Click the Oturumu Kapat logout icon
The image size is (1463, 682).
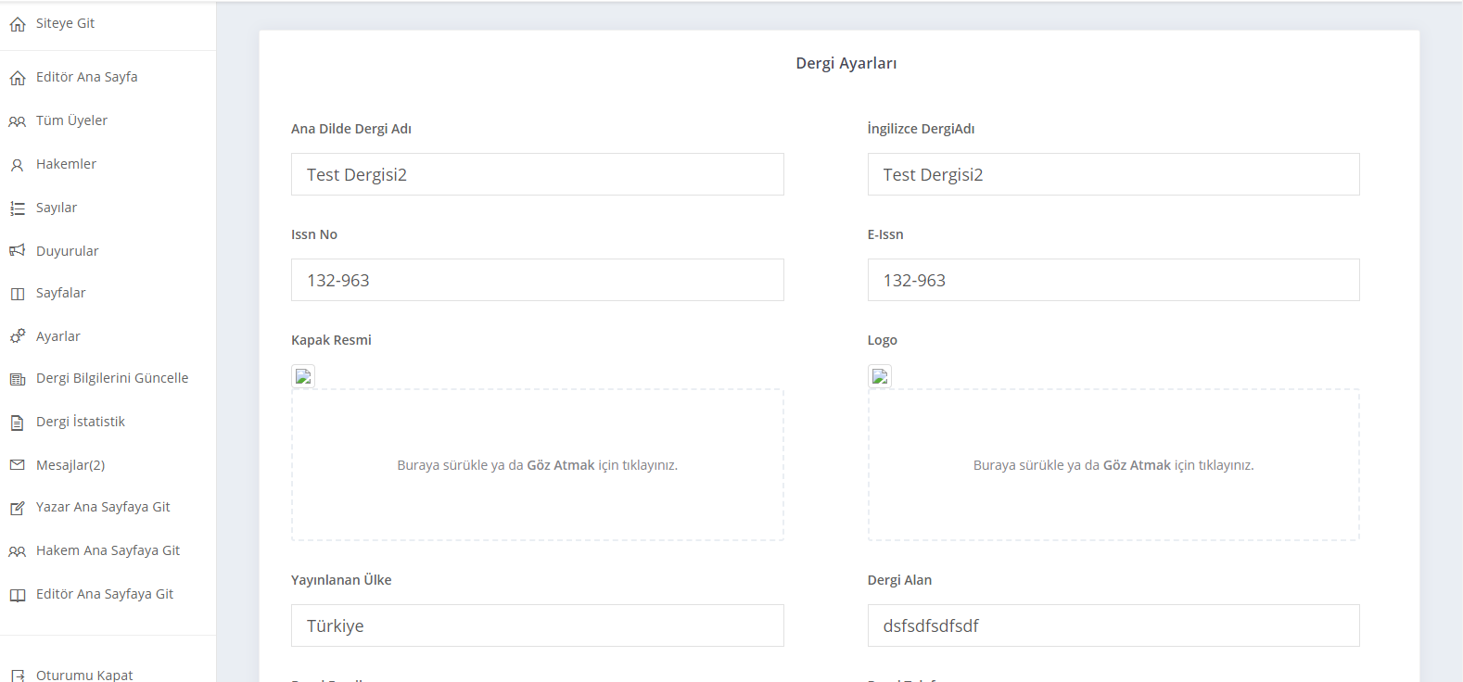tap(18, 676)
